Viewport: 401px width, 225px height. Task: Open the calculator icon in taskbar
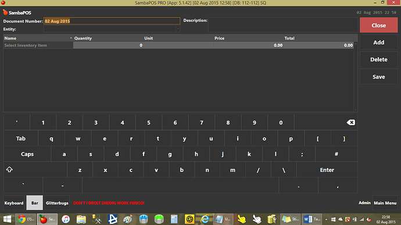[x=174, y=219]
